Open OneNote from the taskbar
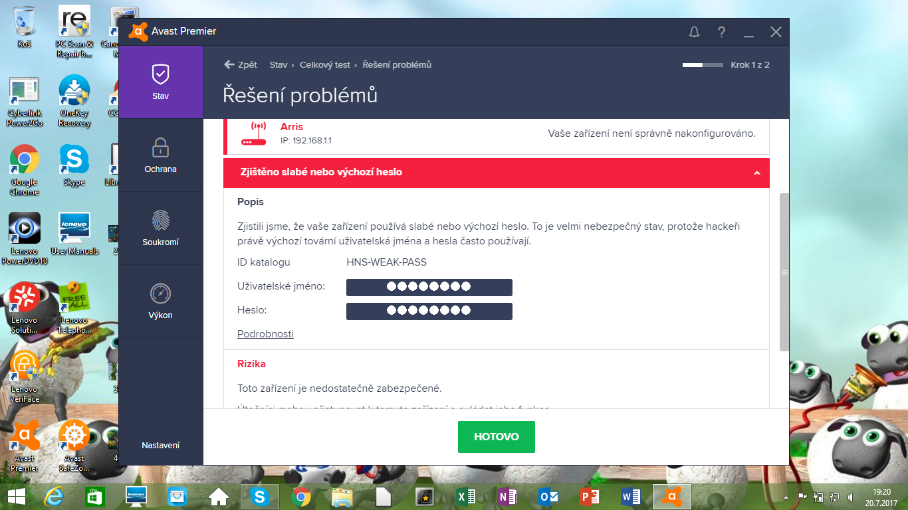Image resolution: width=908 pixels, height=510 pixels. coord(507,496)
